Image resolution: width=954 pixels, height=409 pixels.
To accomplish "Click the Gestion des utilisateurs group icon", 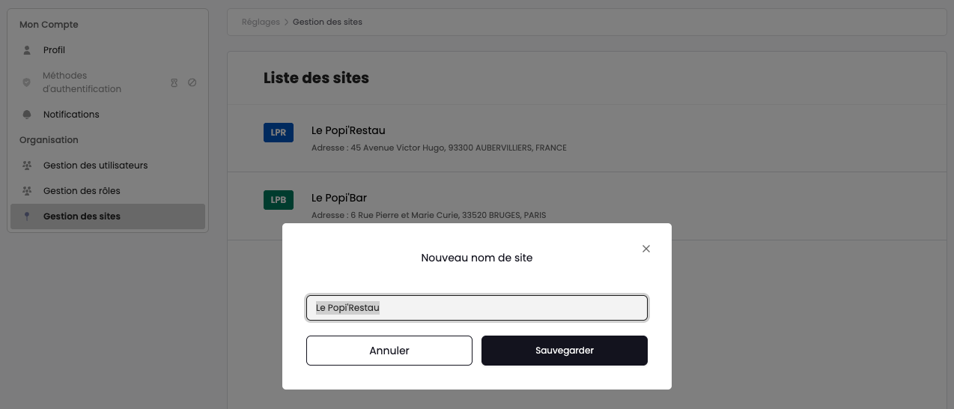I will [27, 166].
